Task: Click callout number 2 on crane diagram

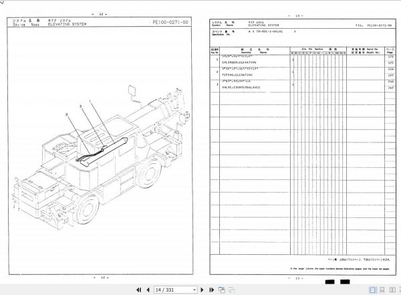Action: tap(67, 114)
